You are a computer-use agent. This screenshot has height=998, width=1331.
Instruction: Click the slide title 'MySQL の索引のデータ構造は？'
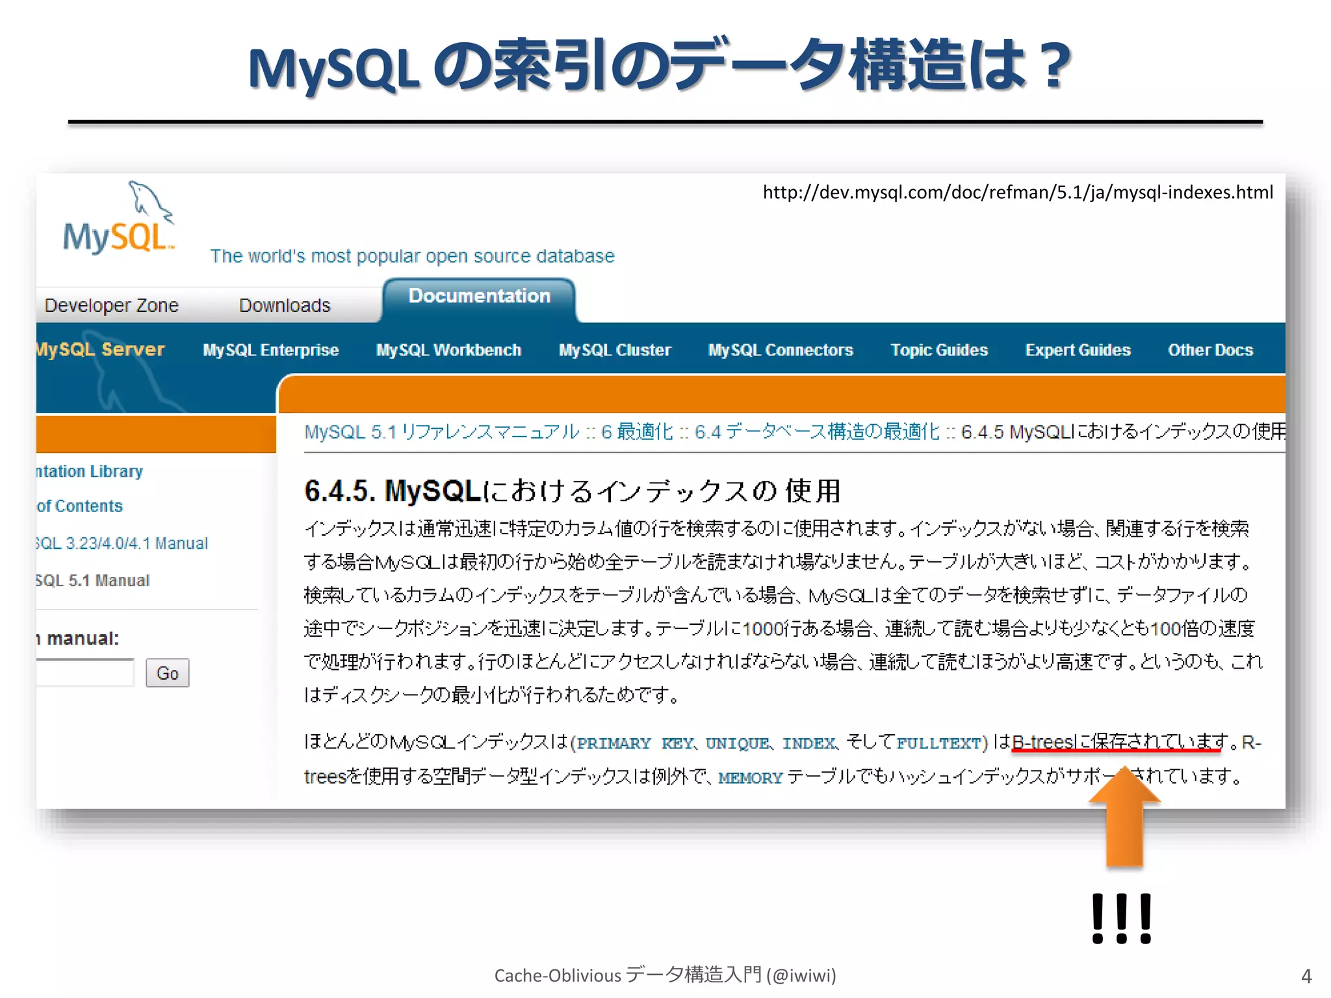(x=660, y=66)
